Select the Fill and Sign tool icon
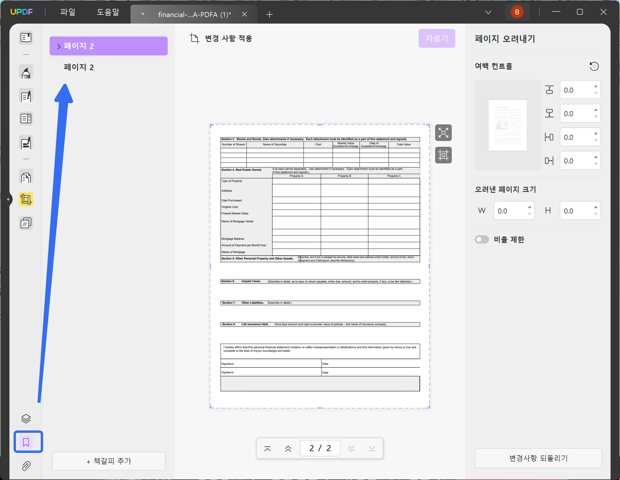 coord(26,143)
